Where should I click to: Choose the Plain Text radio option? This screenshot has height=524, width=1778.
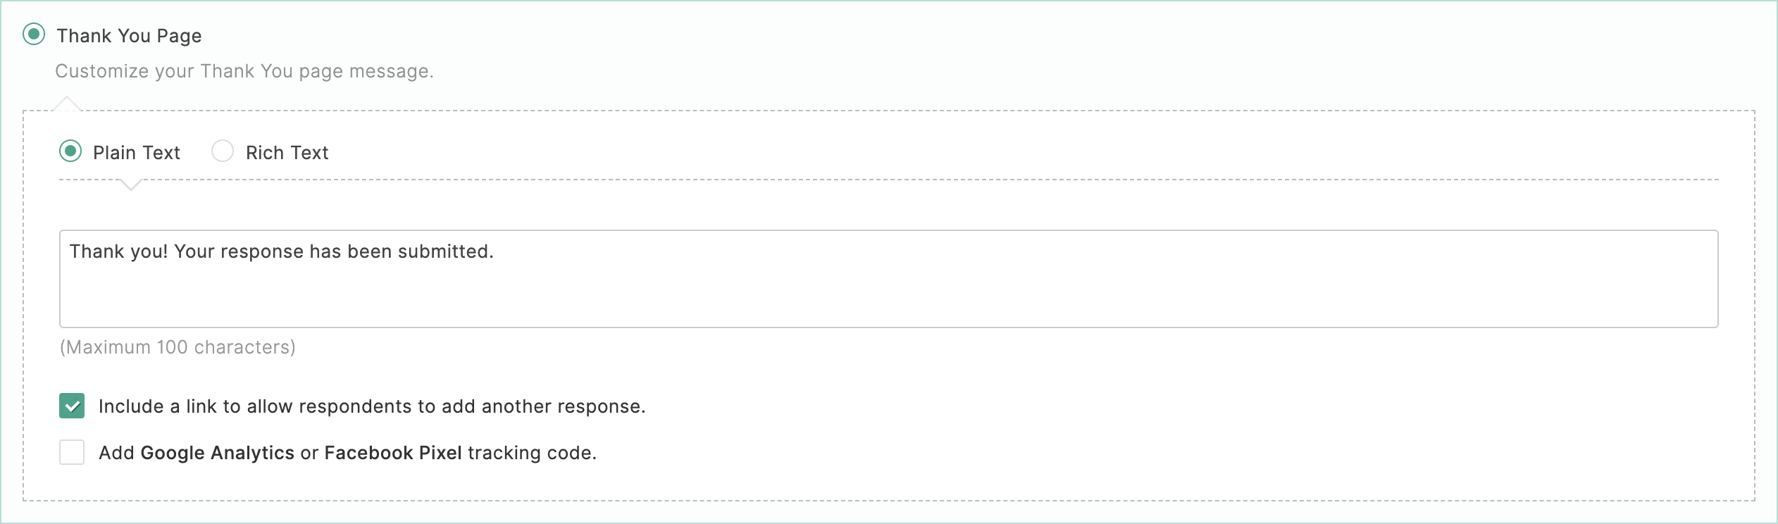(x=70, y=151)
